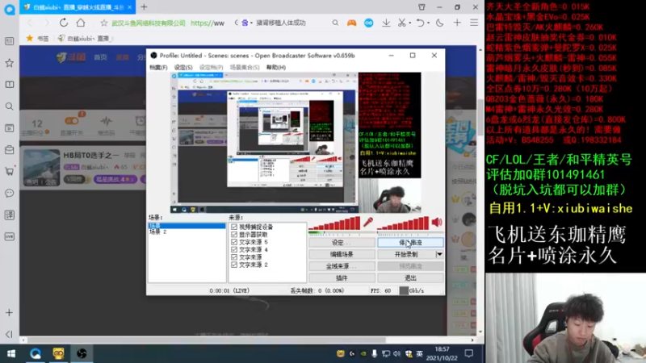Expand the scissors tool dropdown arrow
Screen dimensions: 646x363
(410, 23)
